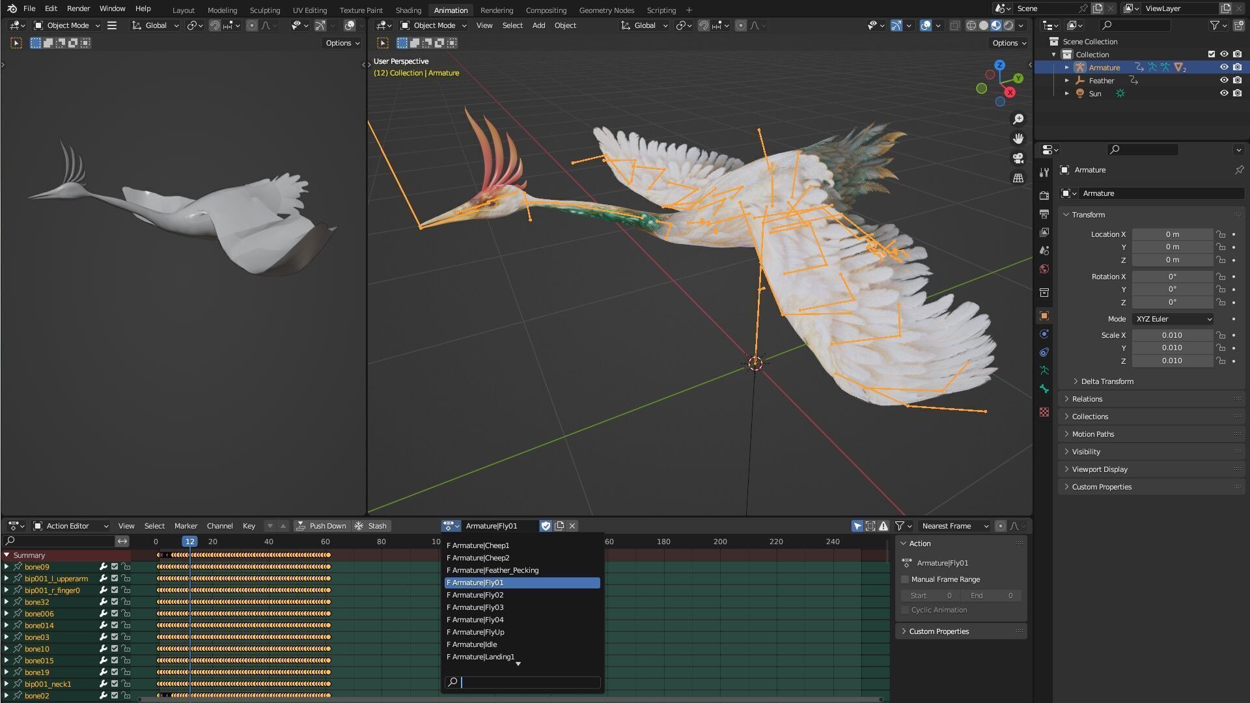Image resolution: width=1250 pixels, height=703 pixels.
Task: Open the Window menu
Action: 112,8
